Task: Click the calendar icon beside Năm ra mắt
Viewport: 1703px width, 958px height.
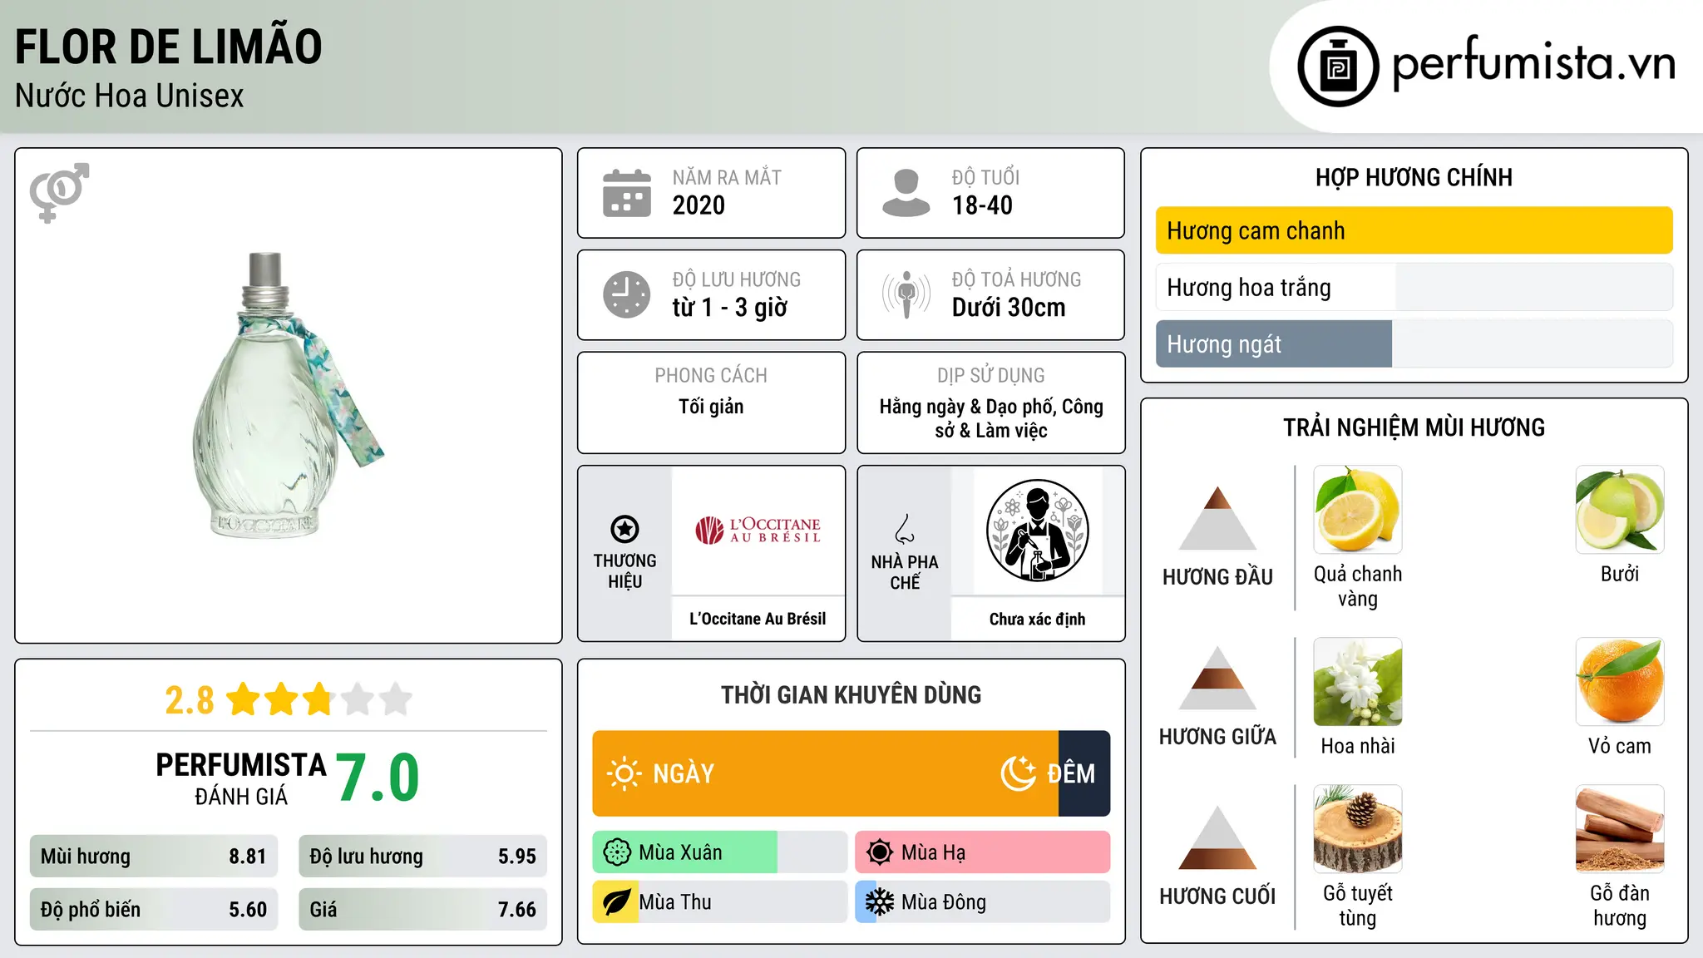Action: tap(627, 193)
